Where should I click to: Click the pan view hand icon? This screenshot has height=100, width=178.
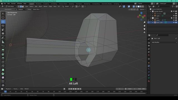(x=144, y=26)
